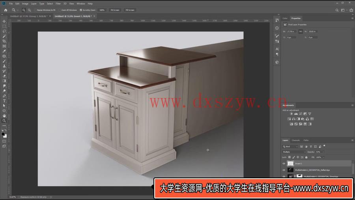Viewport: 355px width, 200px height.
Task: Open the Multiply blend mode dropdown
Action: [294, 152]
